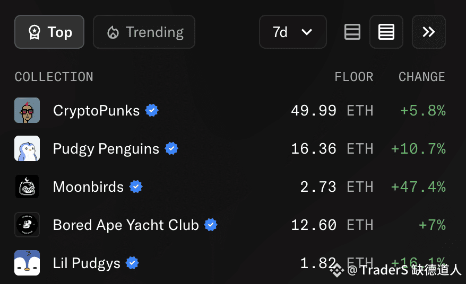Click the CryptoPunks verified badge
Image resolution: width=466 pixels, height=284 pixels.
(x=152, y=110)
